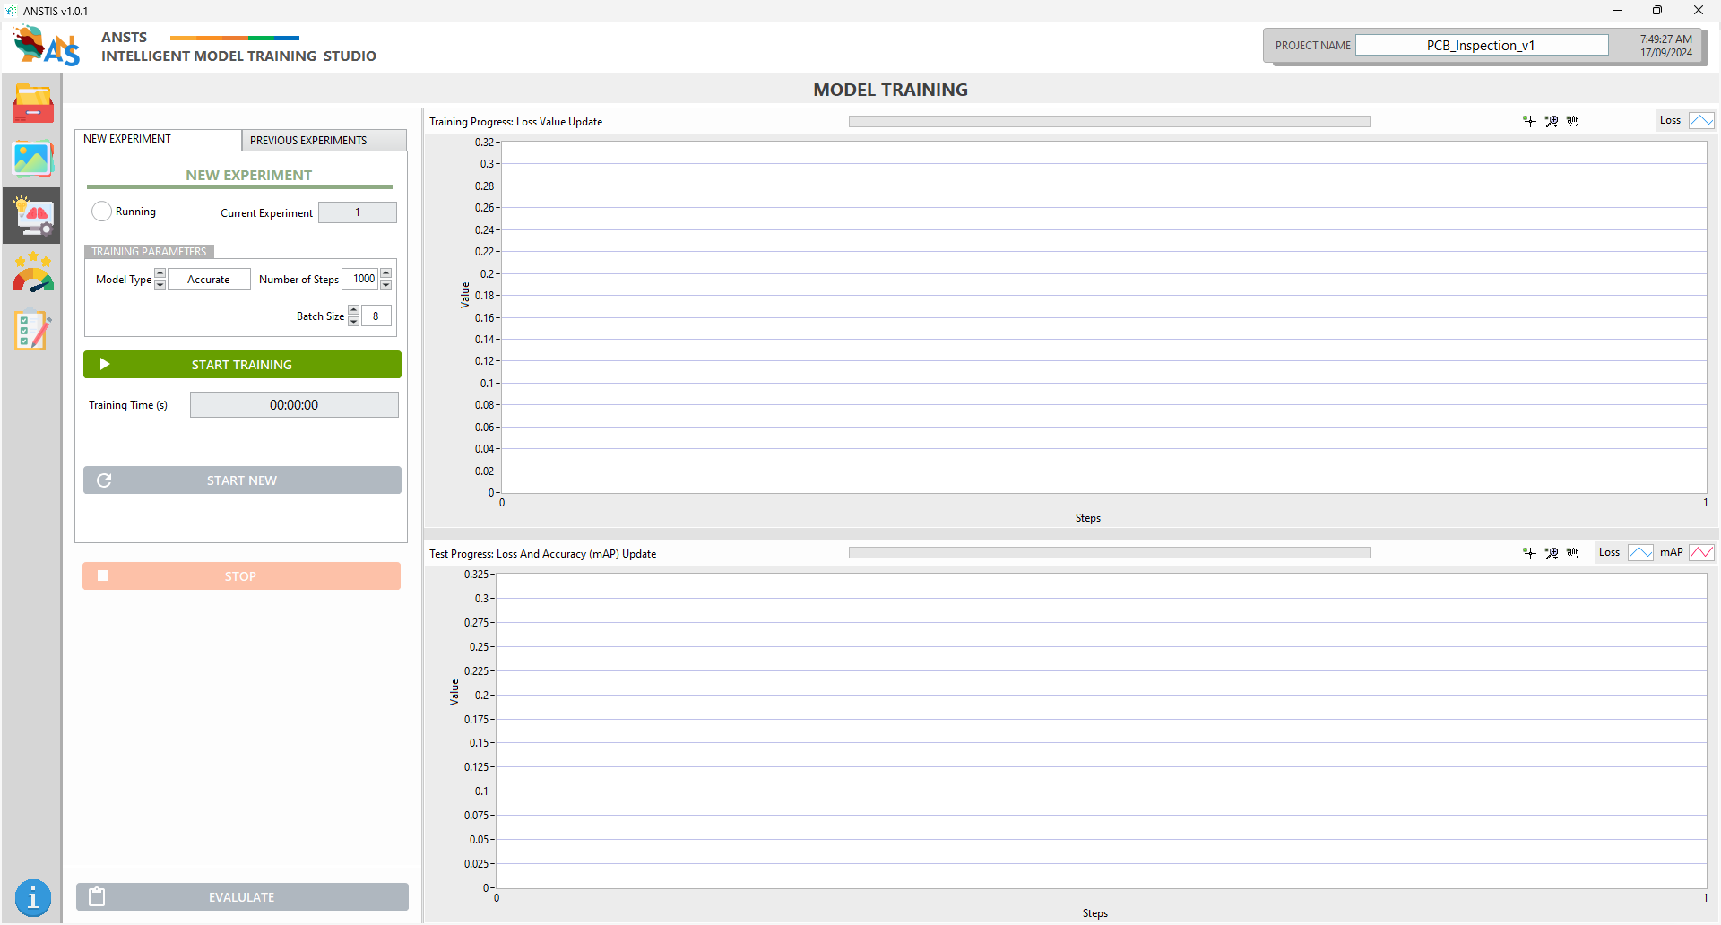Increment Model Type selector up arrow
Viewport: 1721px width, 925px height.
pyautogui.click(x=160, y=273)
